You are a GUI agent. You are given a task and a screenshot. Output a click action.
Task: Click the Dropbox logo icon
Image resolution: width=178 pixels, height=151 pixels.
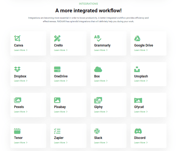18,69
